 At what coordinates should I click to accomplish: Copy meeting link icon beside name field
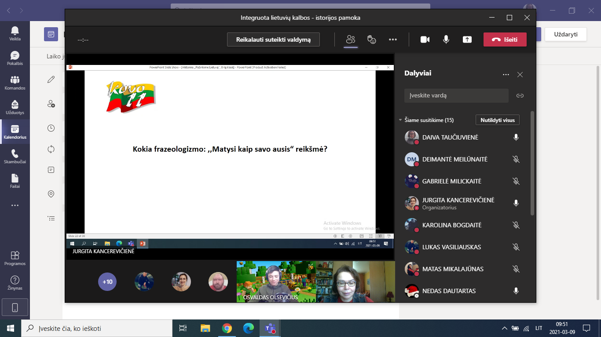(520, 95)
